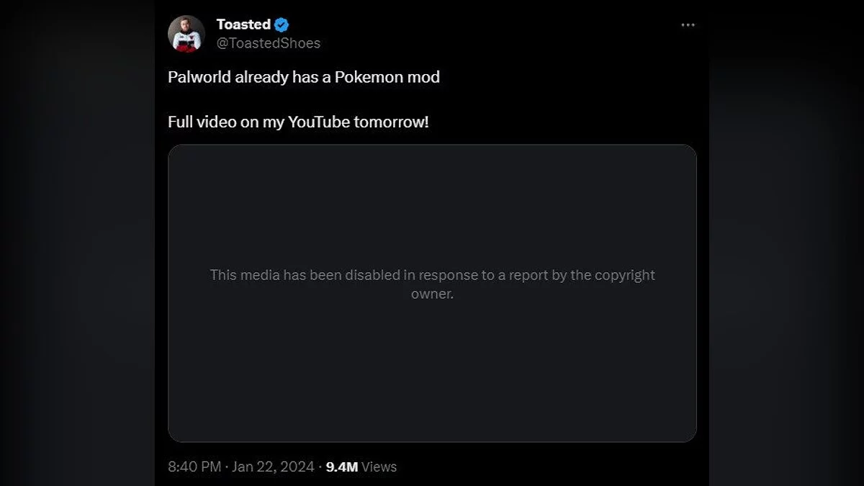The width and height of the screenshot is (864, 486).
Task: Open the "Toasted" display name link
Action: tap(243, 24)
